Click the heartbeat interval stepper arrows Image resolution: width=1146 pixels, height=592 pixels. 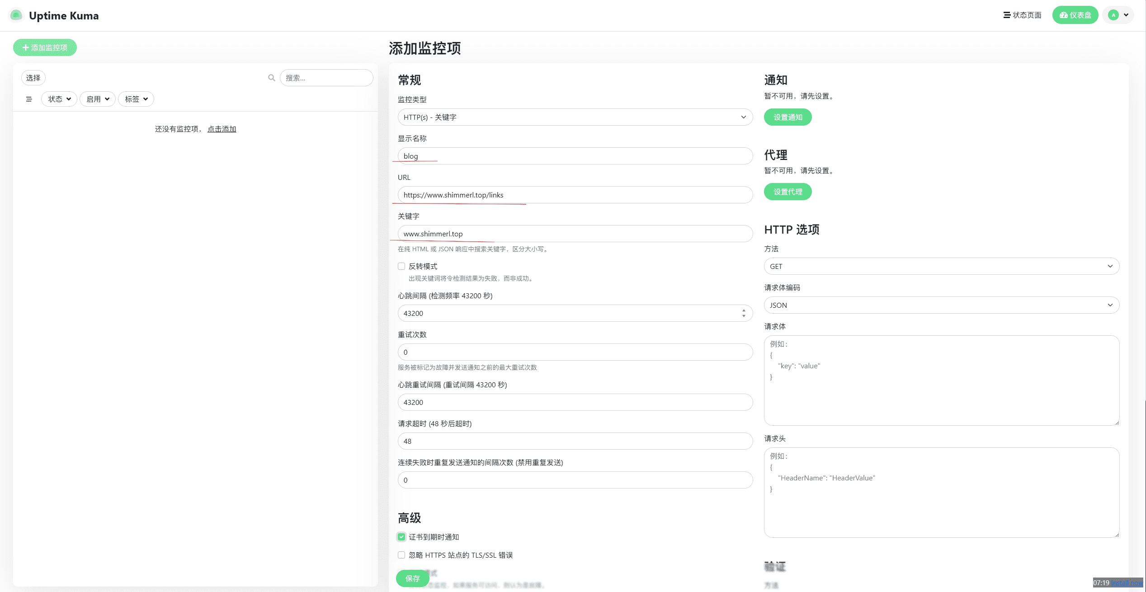tap(744, 313)
